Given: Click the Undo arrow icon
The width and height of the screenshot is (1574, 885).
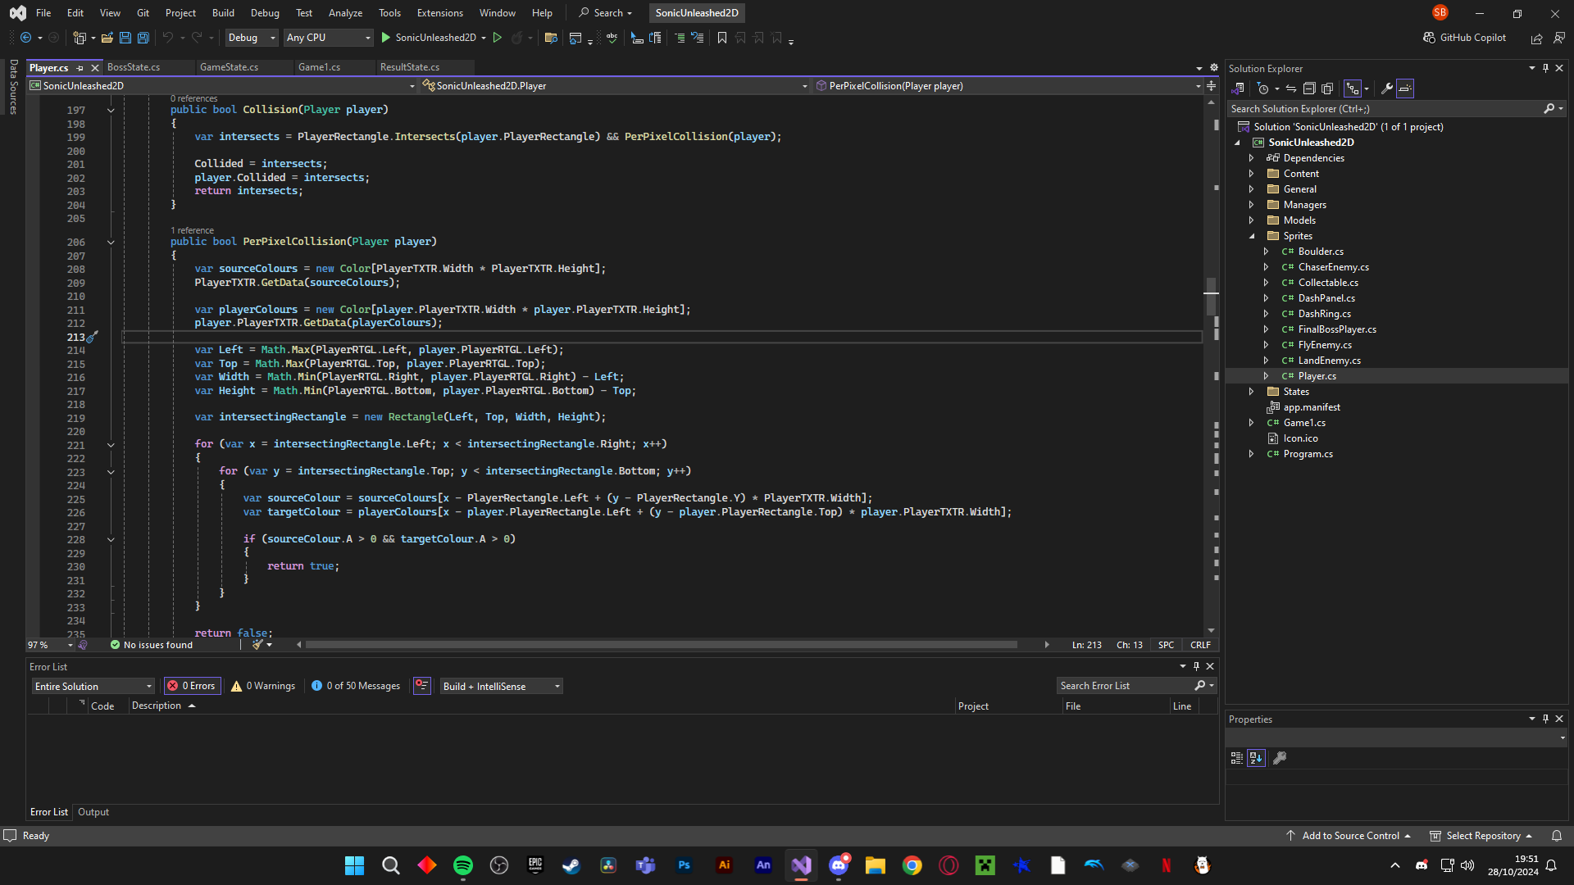Looking at the screenshot, I should (167, 38).
